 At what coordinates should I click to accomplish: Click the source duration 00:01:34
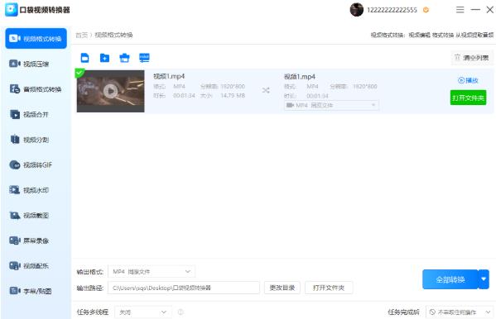184,95
